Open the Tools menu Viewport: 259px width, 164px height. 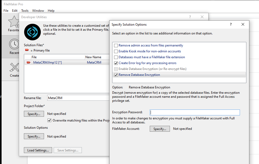[x=25, y=11]
